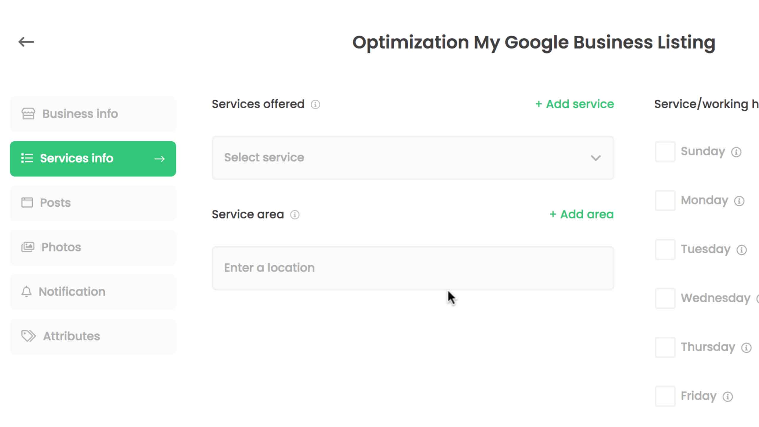Click the storefront icon beside Business info

click(x=28, y=114)
